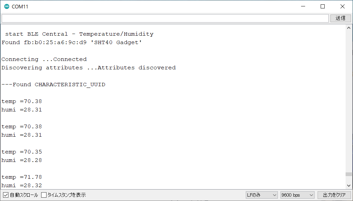Close the COM11 serial monitor window
Image resolution: width=353 pixels, height=201 pixels.
(343, 6)
